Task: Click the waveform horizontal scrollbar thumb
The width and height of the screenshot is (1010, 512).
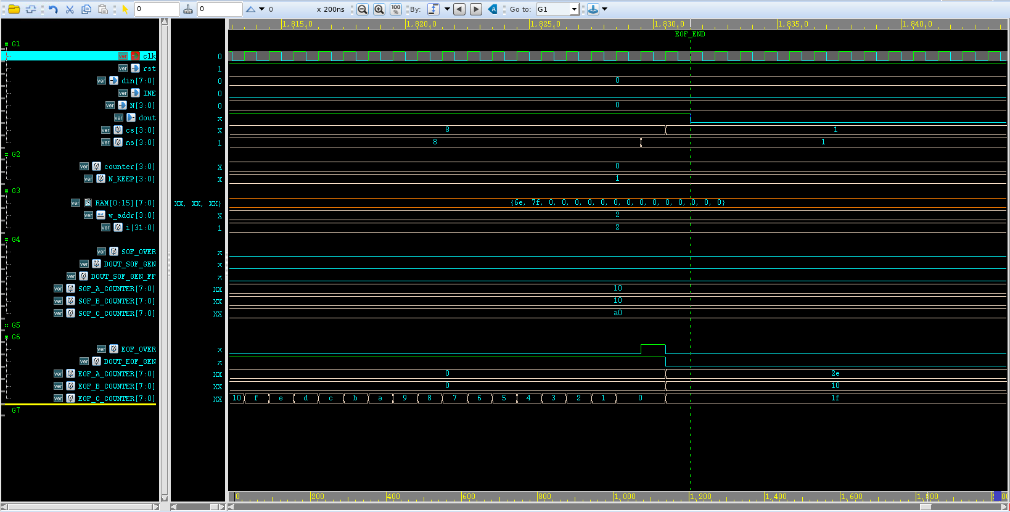Action: click(926, 507)
